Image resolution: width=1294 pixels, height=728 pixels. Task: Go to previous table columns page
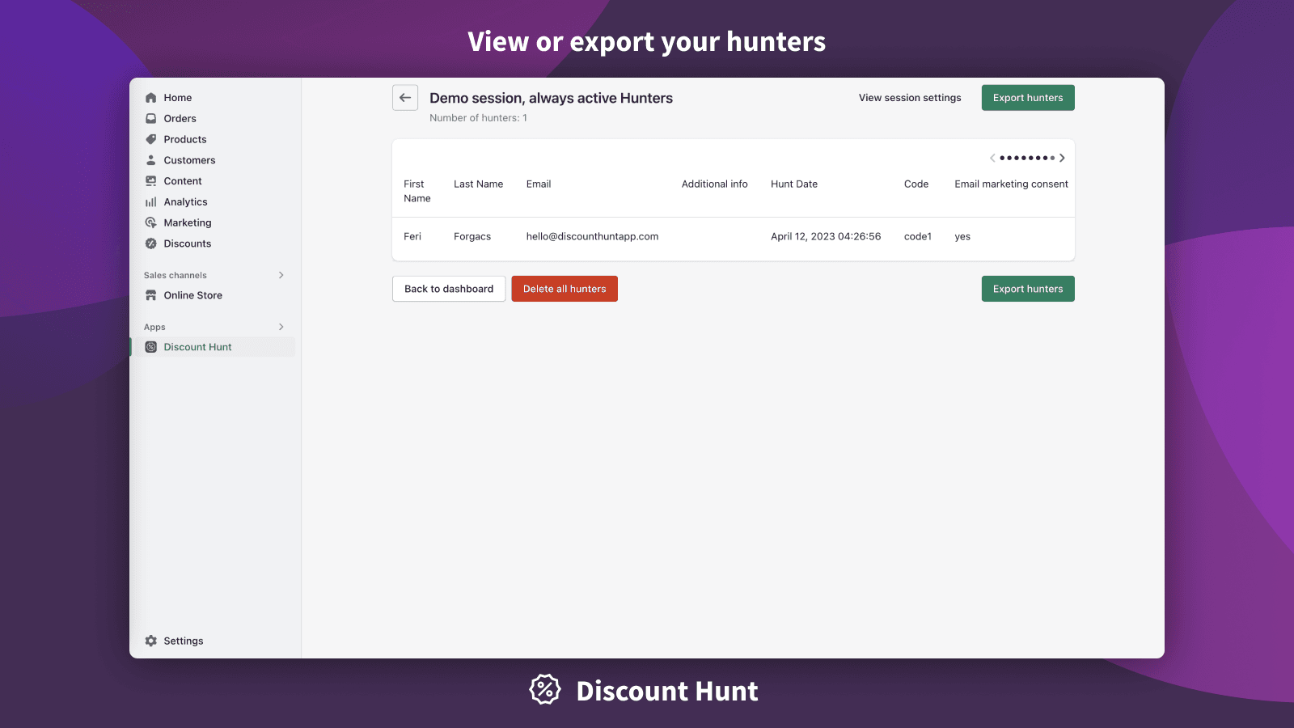(x=992, y=158)
